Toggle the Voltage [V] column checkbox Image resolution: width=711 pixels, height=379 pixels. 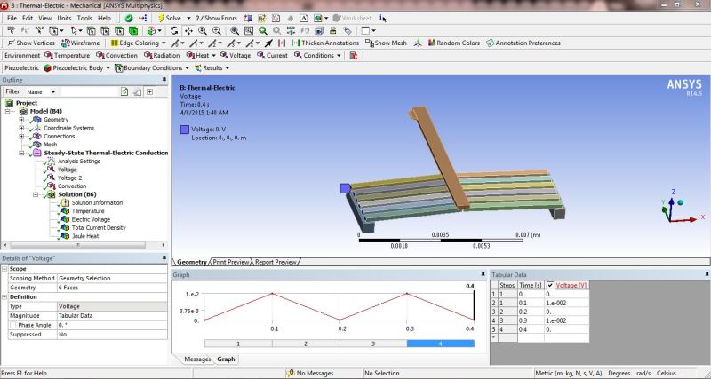pos(550,285)
